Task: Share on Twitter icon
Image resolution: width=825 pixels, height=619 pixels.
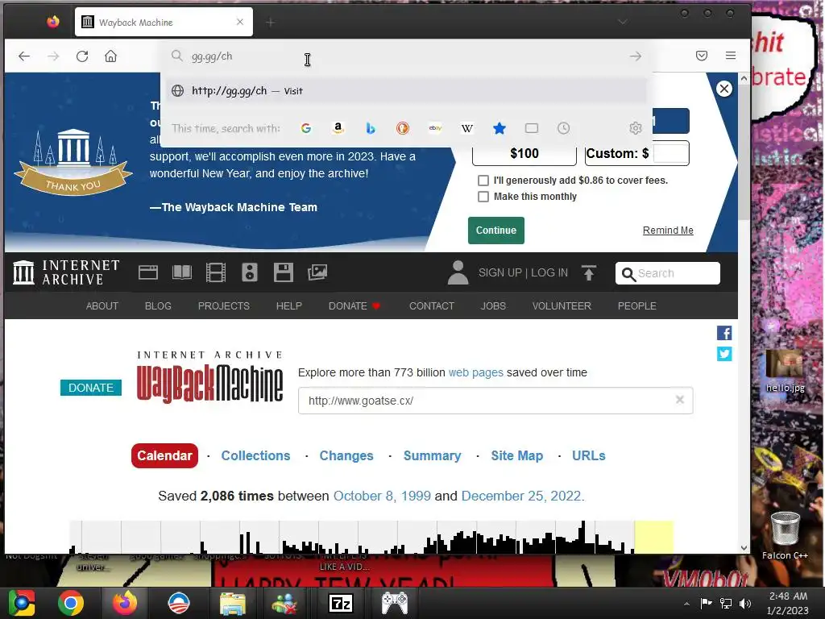Action: [x=724, y=354]
